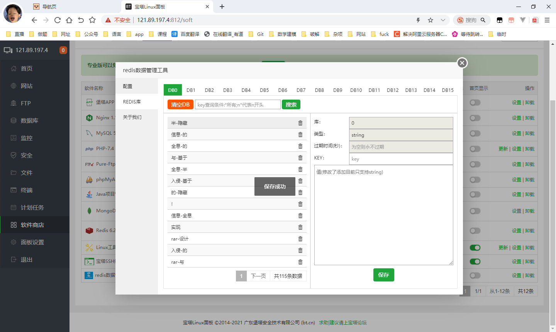The height and width of the screenshot is (332, 556).
Task: Click the key search input field
Action: pyautogui.click(x=238, y=105)
